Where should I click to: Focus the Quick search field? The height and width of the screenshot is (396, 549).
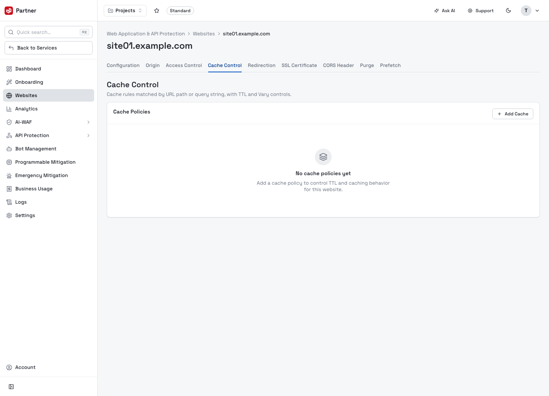tap(48, 32)
